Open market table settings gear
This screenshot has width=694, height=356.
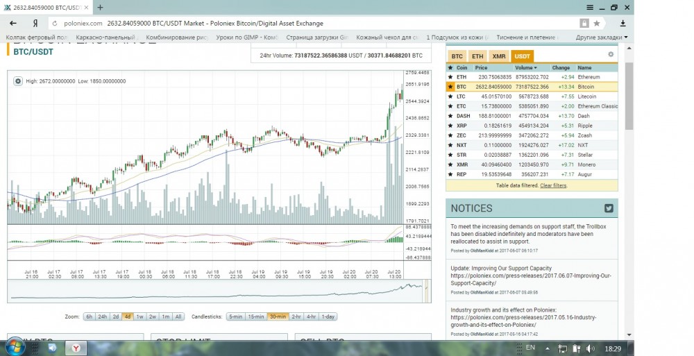click(611, 54)
